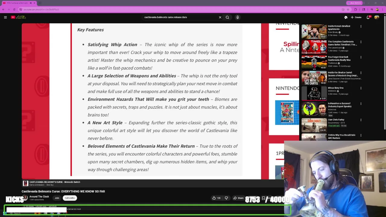The image size is (386, 217).
Task: Open YouTube notifications bell
Action: [368, 17]
